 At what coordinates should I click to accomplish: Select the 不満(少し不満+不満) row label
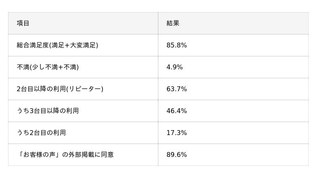(48, 67)
